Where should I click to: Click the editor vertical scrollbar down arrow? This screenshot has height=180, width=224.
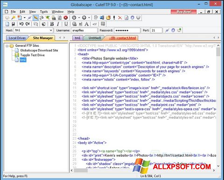pyautogui.click(x=218, y=166)
